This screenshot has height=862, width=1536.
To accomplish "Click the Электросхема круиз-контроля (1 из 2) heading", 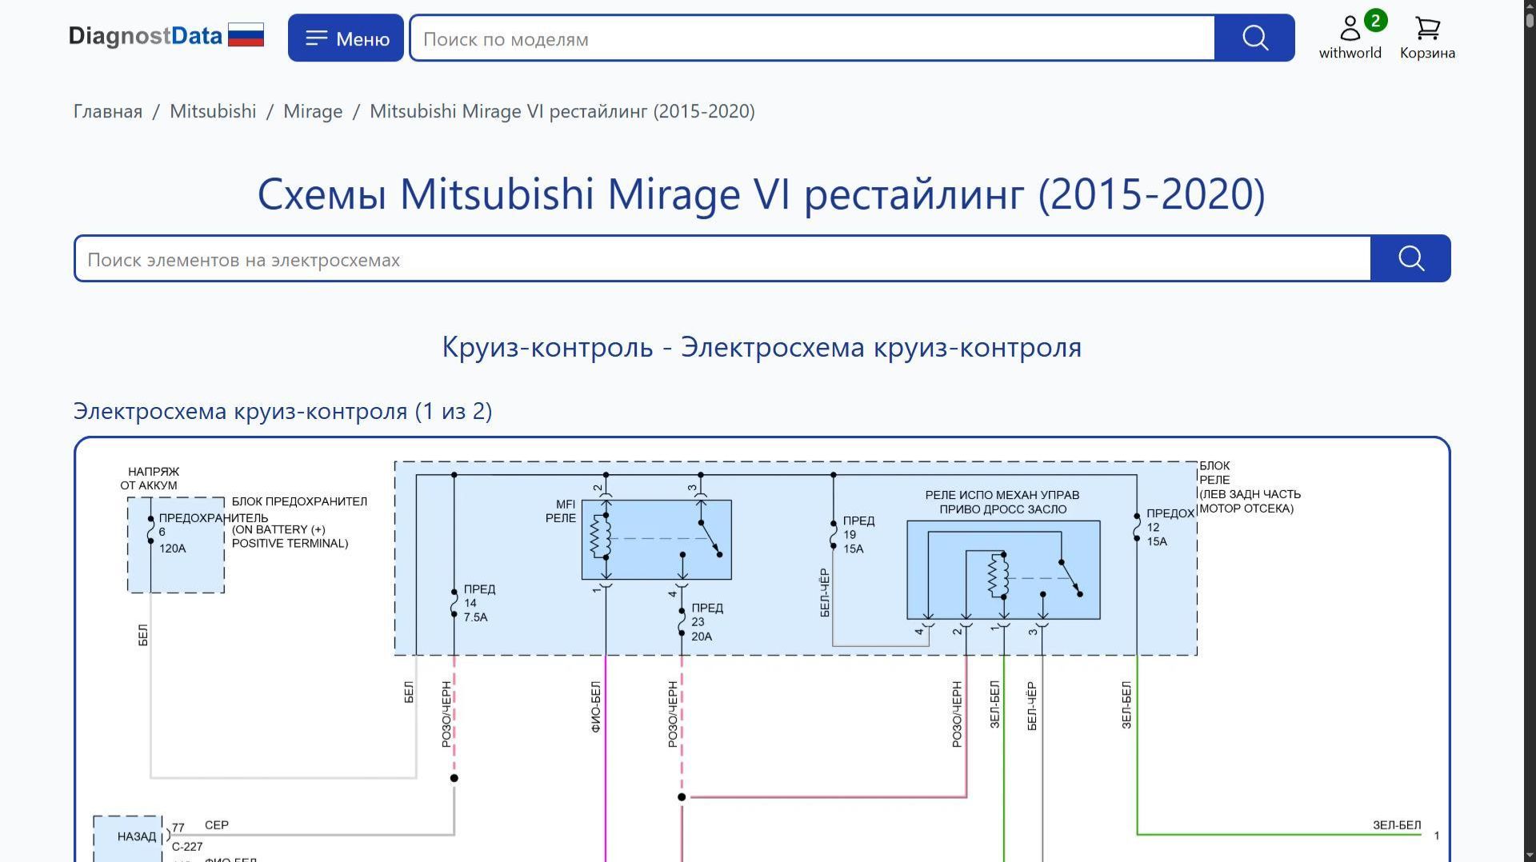I will (282, 411).
